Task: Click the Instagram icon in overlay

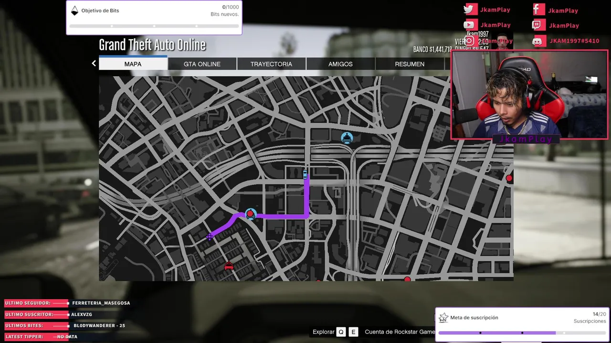Action: 470,41
